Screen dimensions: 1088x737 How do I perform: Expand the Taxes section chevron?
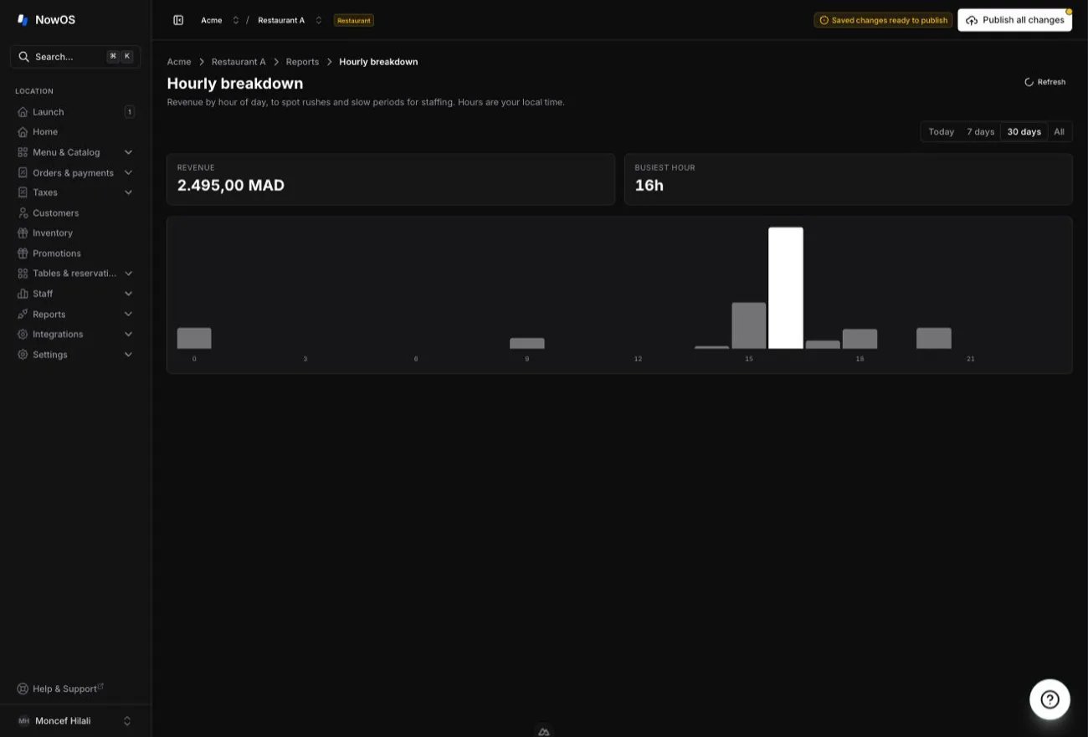128,192
